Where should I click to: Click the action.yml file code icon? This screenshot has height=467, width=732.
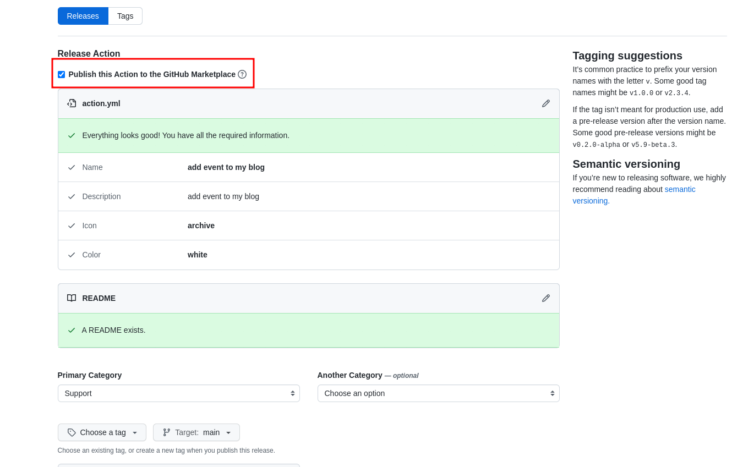pos(72,103)
